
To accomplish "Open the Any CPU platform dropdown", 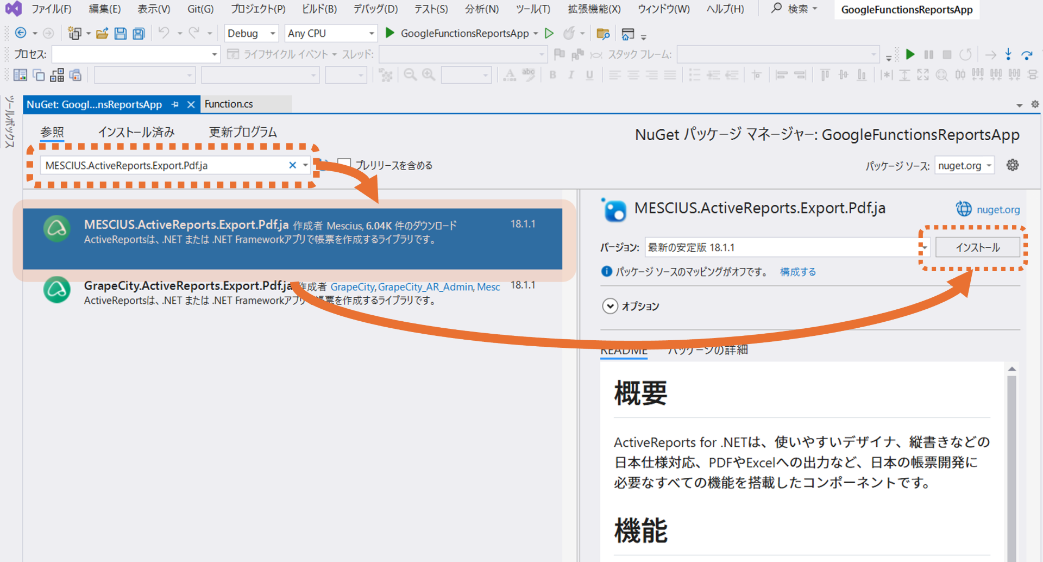I will pyautogui.click(x=331, y=33).
